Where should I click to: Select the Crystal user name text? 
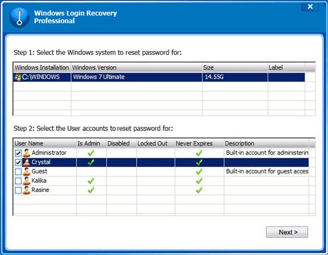[x=41, y=162]
